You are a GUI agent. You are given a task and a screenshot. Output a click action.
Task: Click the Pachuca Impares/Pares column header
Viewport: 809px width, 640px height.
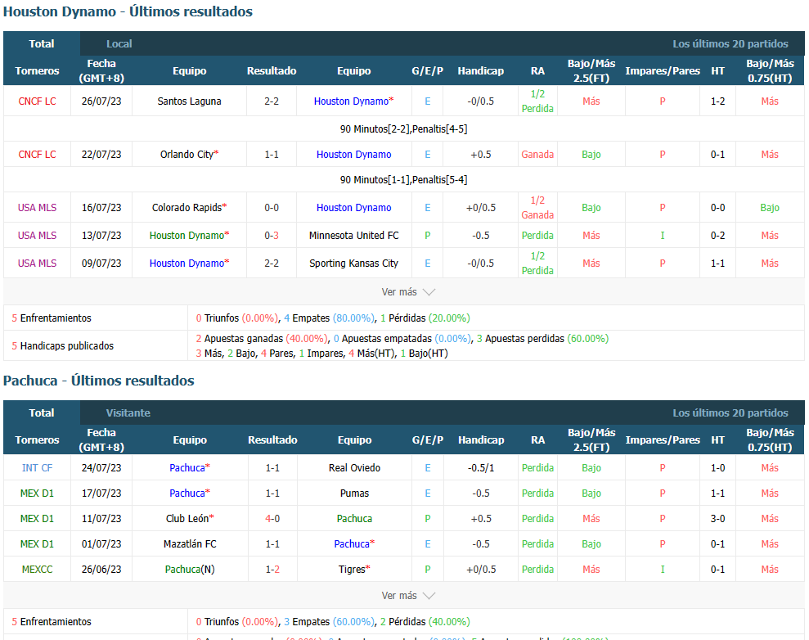pyautogui.click(x=663, y=439)
